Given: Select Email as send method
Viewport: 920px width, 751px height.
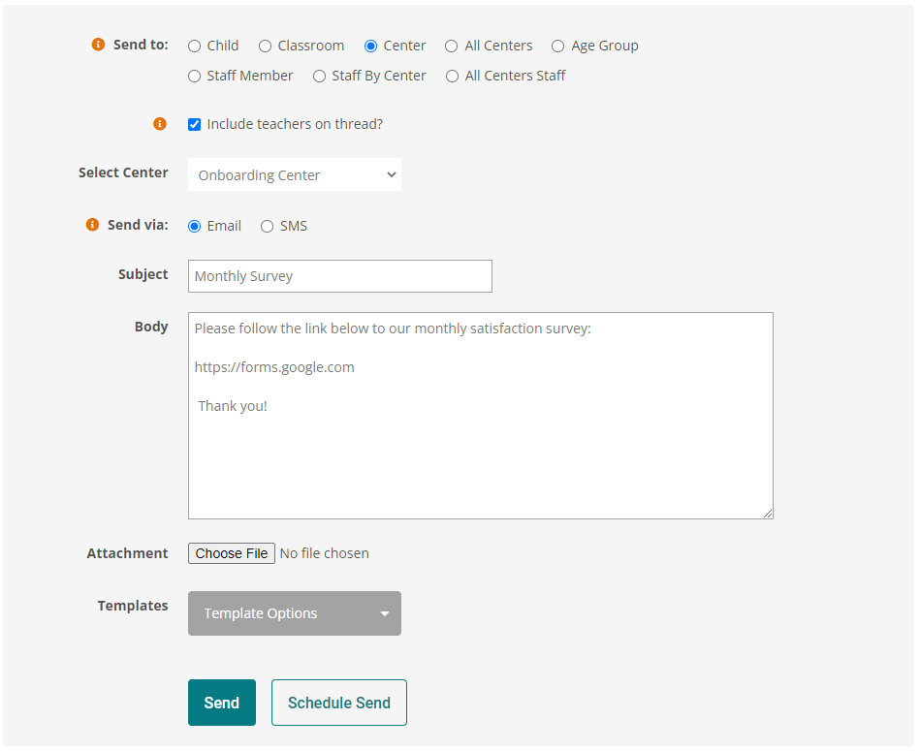Looking at the screenshot, I should [x=194, y=227].
